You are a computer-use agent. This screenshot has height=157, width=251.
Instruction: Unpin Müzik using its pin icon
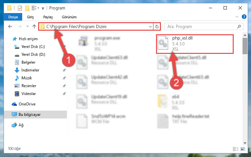pyautogui.click(x=64, y=78)
